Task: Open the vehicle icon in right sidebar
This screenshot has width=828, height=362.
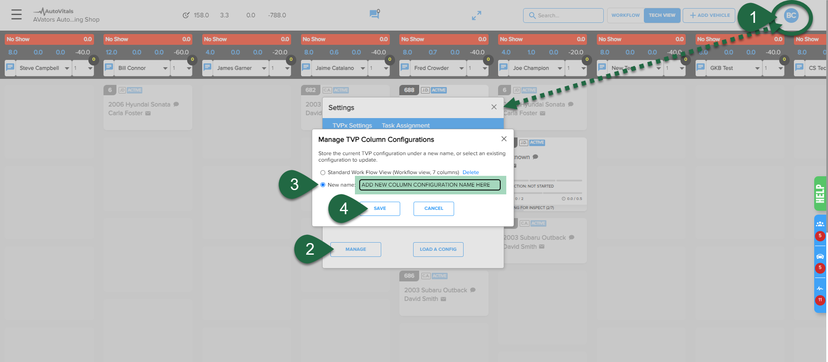Action: [820, 256]
